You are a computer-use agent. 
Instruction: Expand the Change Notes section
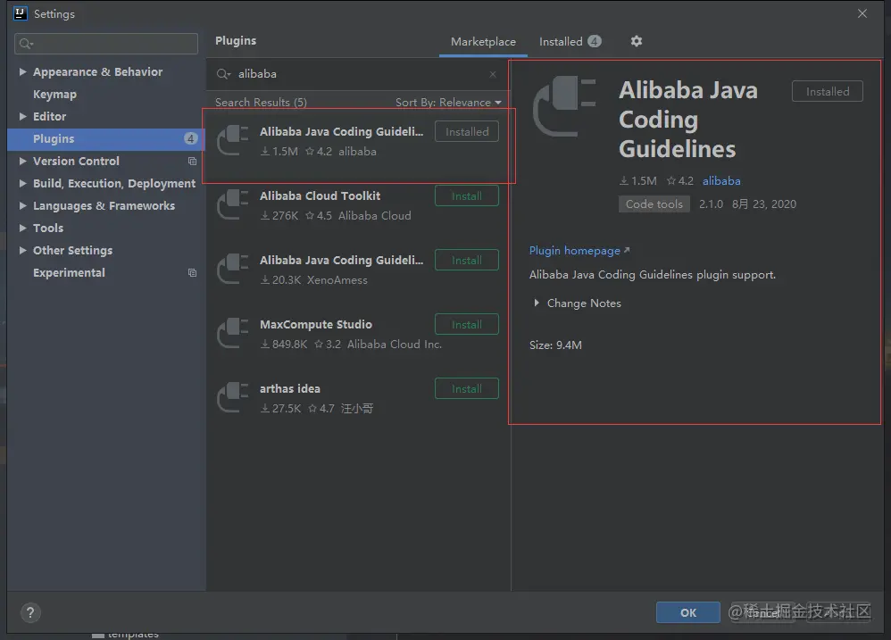point(536,303)
